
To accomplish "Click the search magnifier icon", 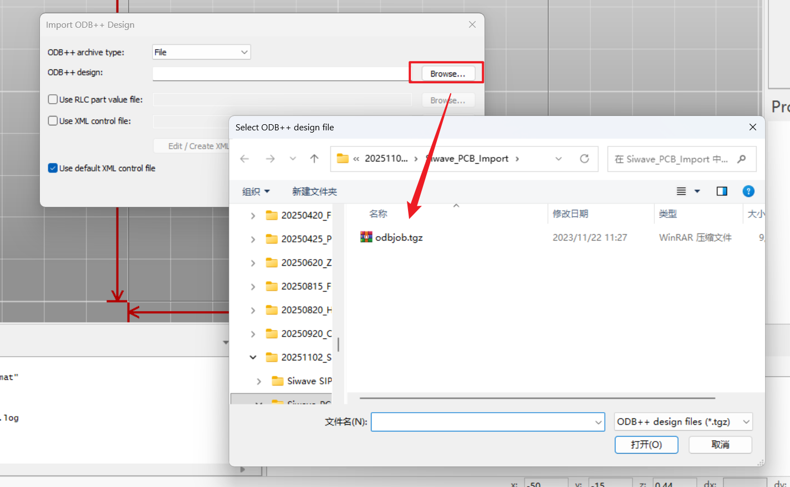I will 742,159.
